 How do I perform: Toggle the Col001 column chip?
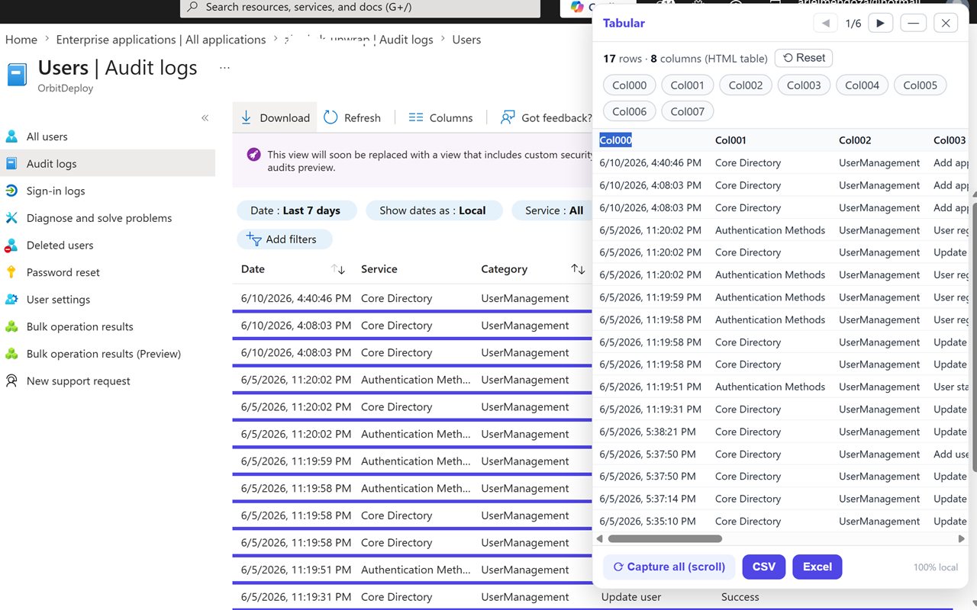(688, 85)
